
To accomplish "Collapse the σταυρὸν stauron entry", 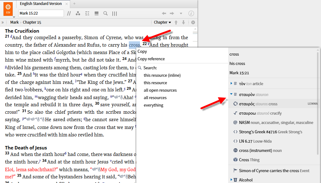I will point(231,94).
